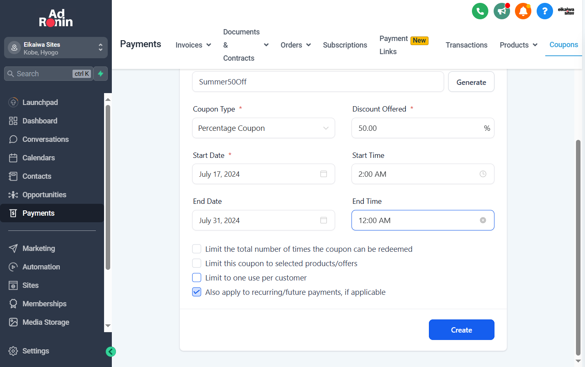This screenshot has width=585, height=367.
Task: Click Generate coupon code button
Action: point(471,82)
